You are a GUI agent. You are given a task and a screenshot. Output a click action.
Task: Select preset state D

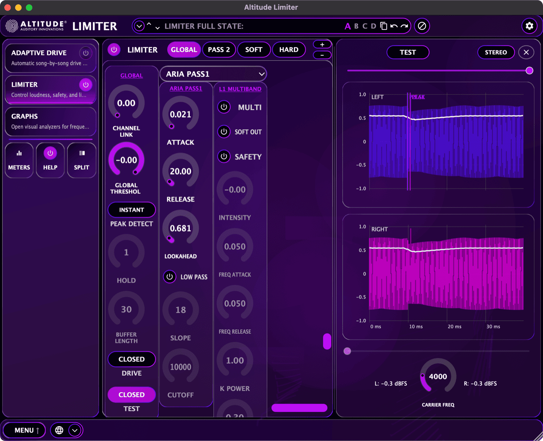click(x=374, y=26)
